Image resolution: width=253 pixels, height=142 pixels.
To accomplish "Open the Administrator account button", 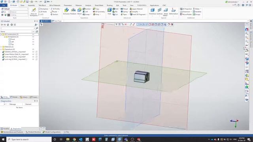I will point(232,2).
